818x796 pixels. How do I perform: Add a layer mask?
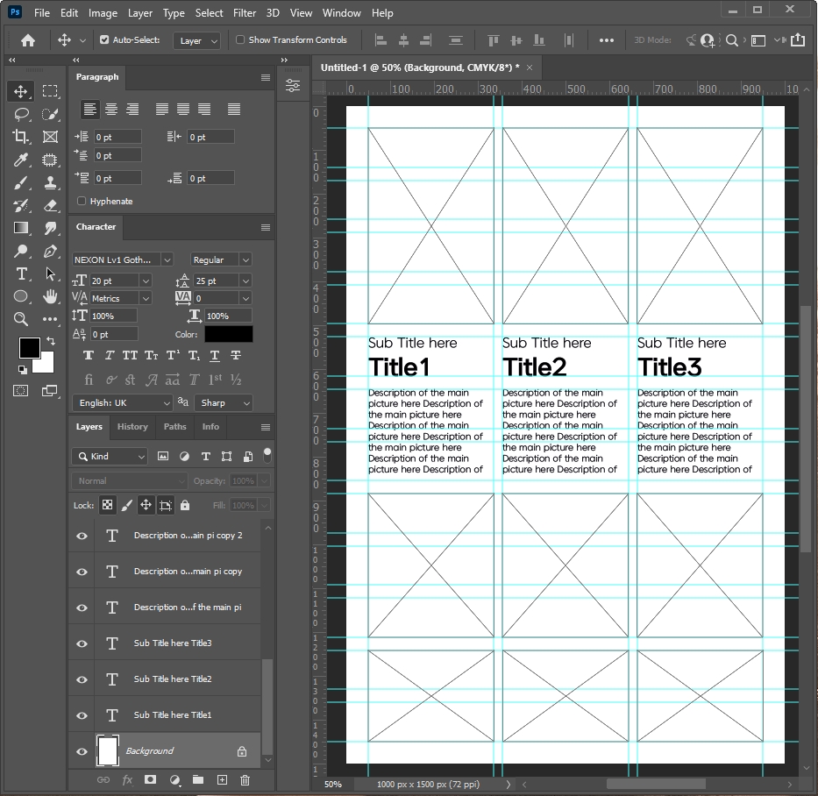click(x=150, y=780)
